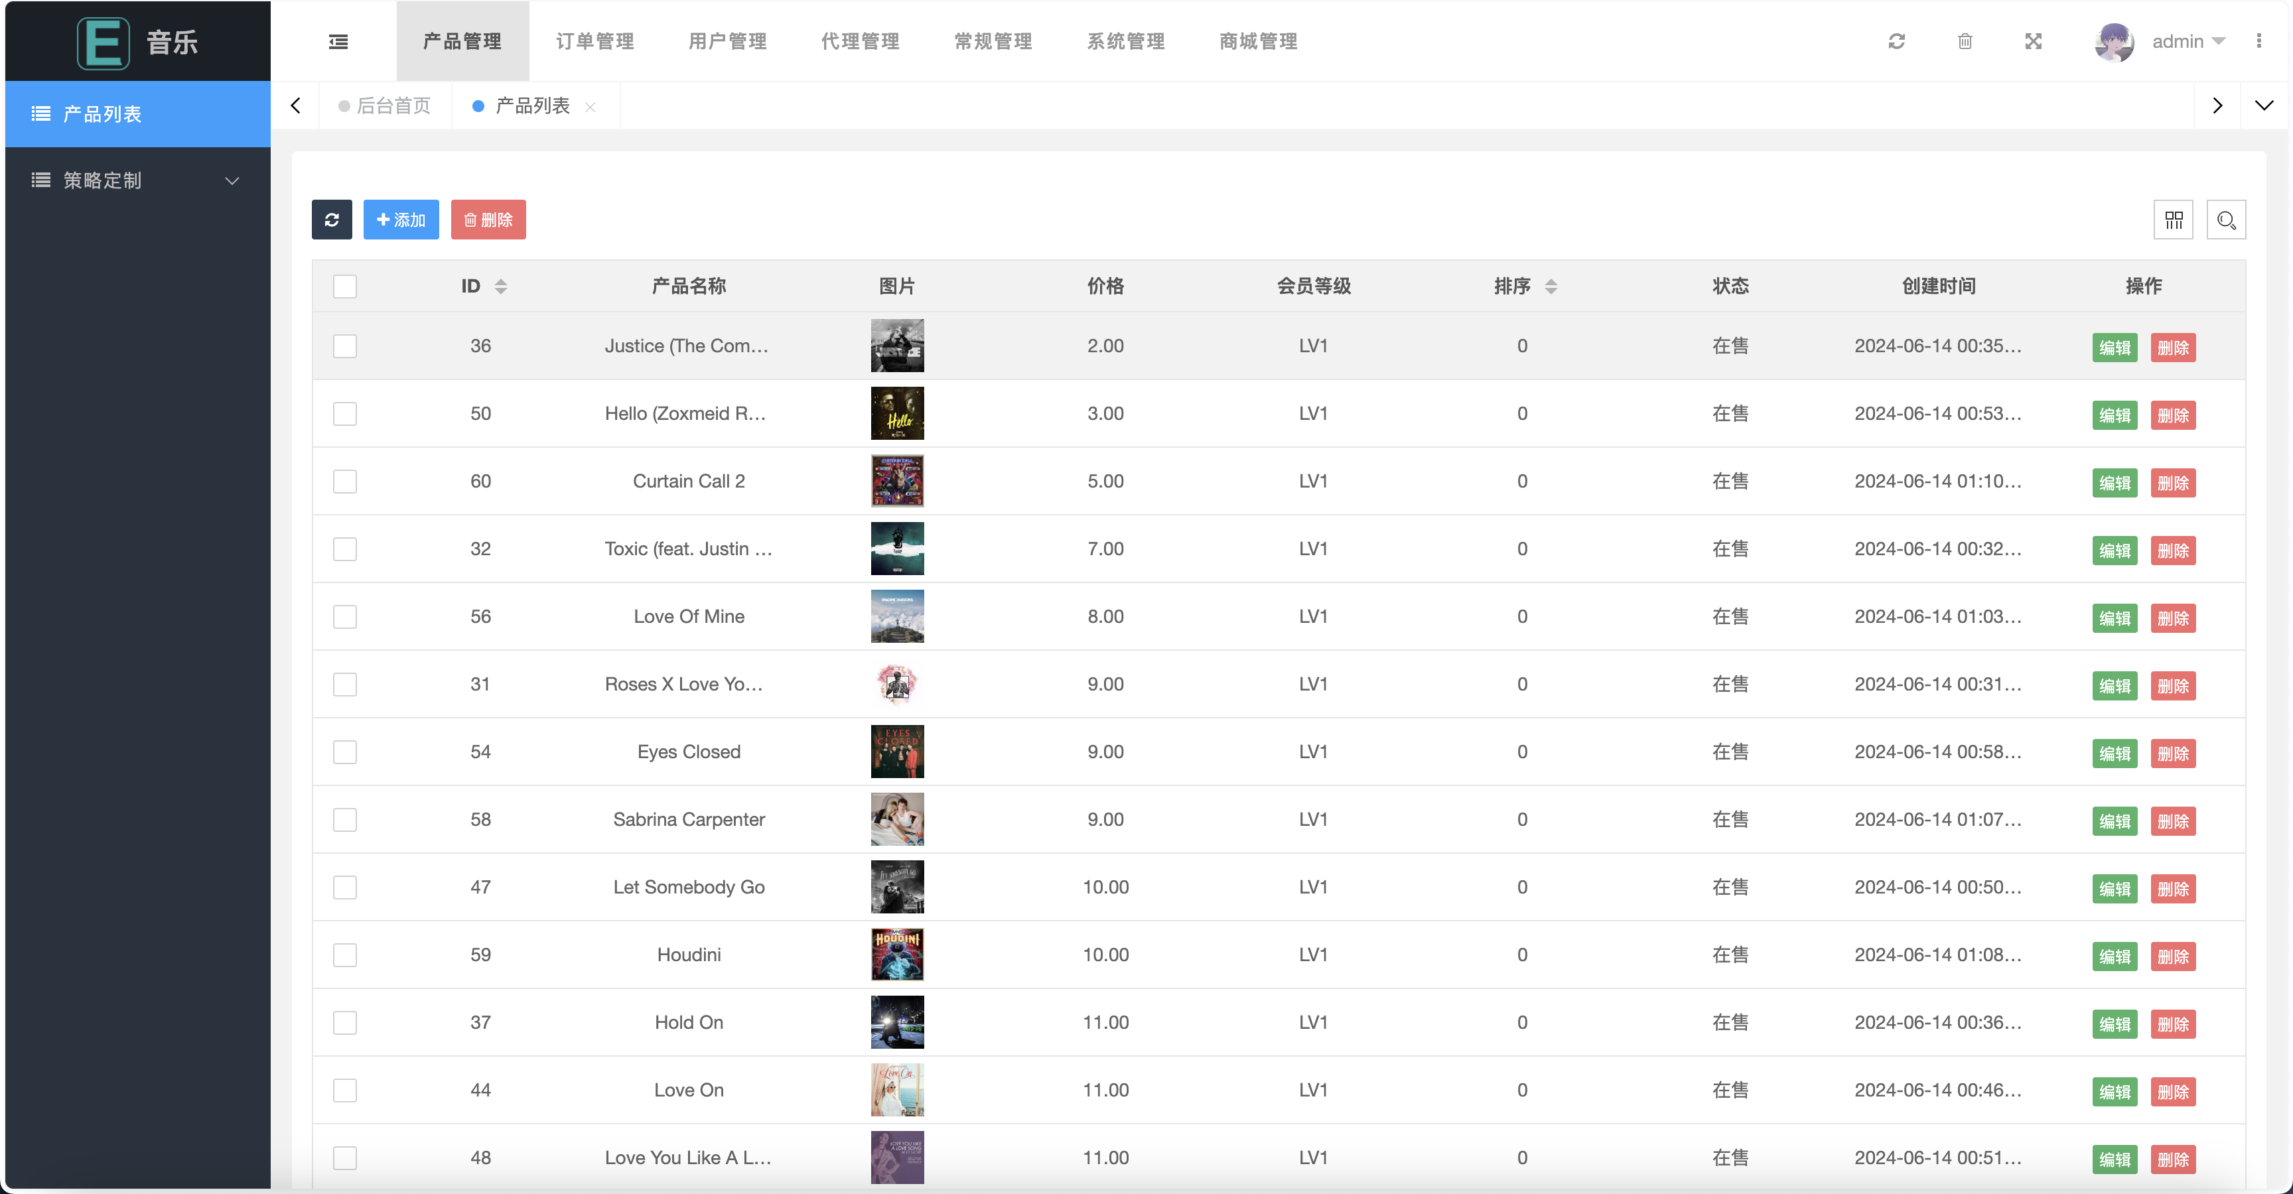Select the checkbox for Houdini row
The height and width of the screenshot is (1194, 2293).
coord(344,955)
